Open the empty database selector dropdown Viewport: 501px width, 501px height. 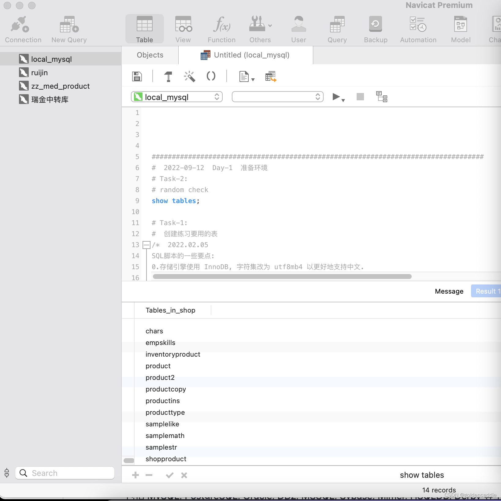(278, 97)
